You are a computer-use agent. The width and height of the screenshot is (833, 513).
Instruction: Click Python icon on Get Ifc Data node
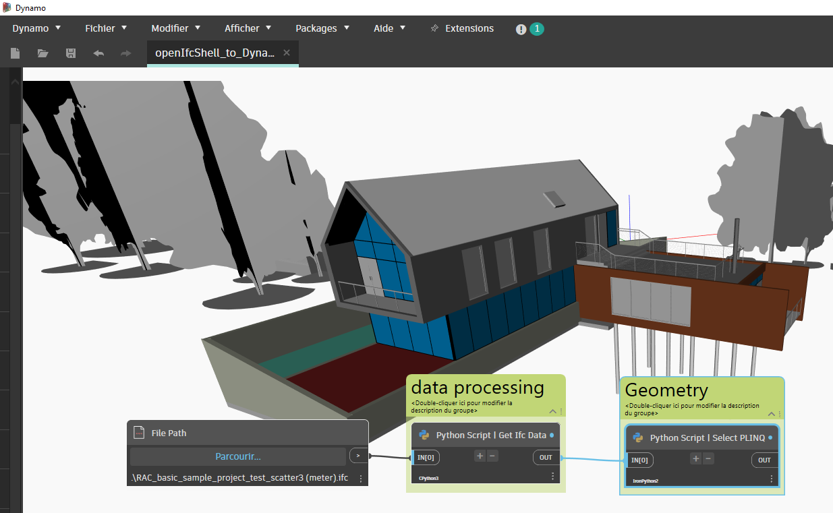[424, 435]
